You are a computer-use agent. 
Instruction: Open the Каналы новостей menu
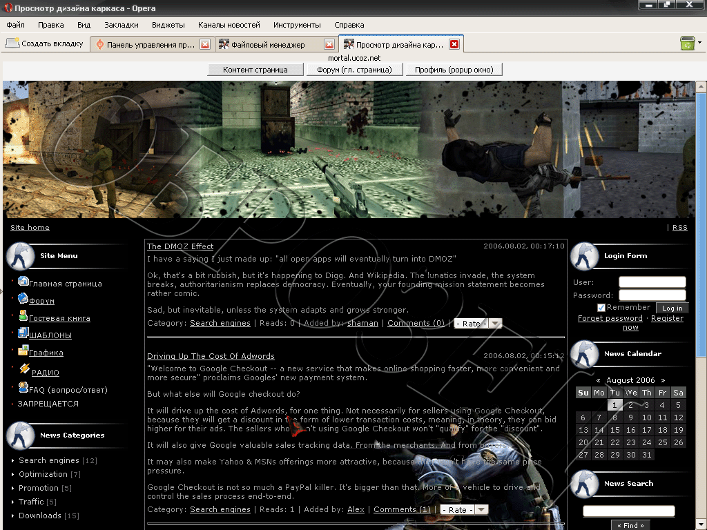tap(229, 25)
